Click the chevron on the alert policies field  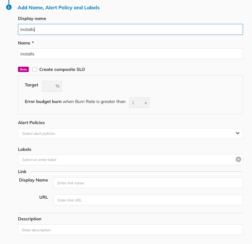point(237,133)
